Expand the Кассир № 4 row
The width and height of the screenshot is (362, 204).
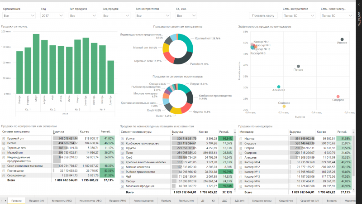[241, 162]
